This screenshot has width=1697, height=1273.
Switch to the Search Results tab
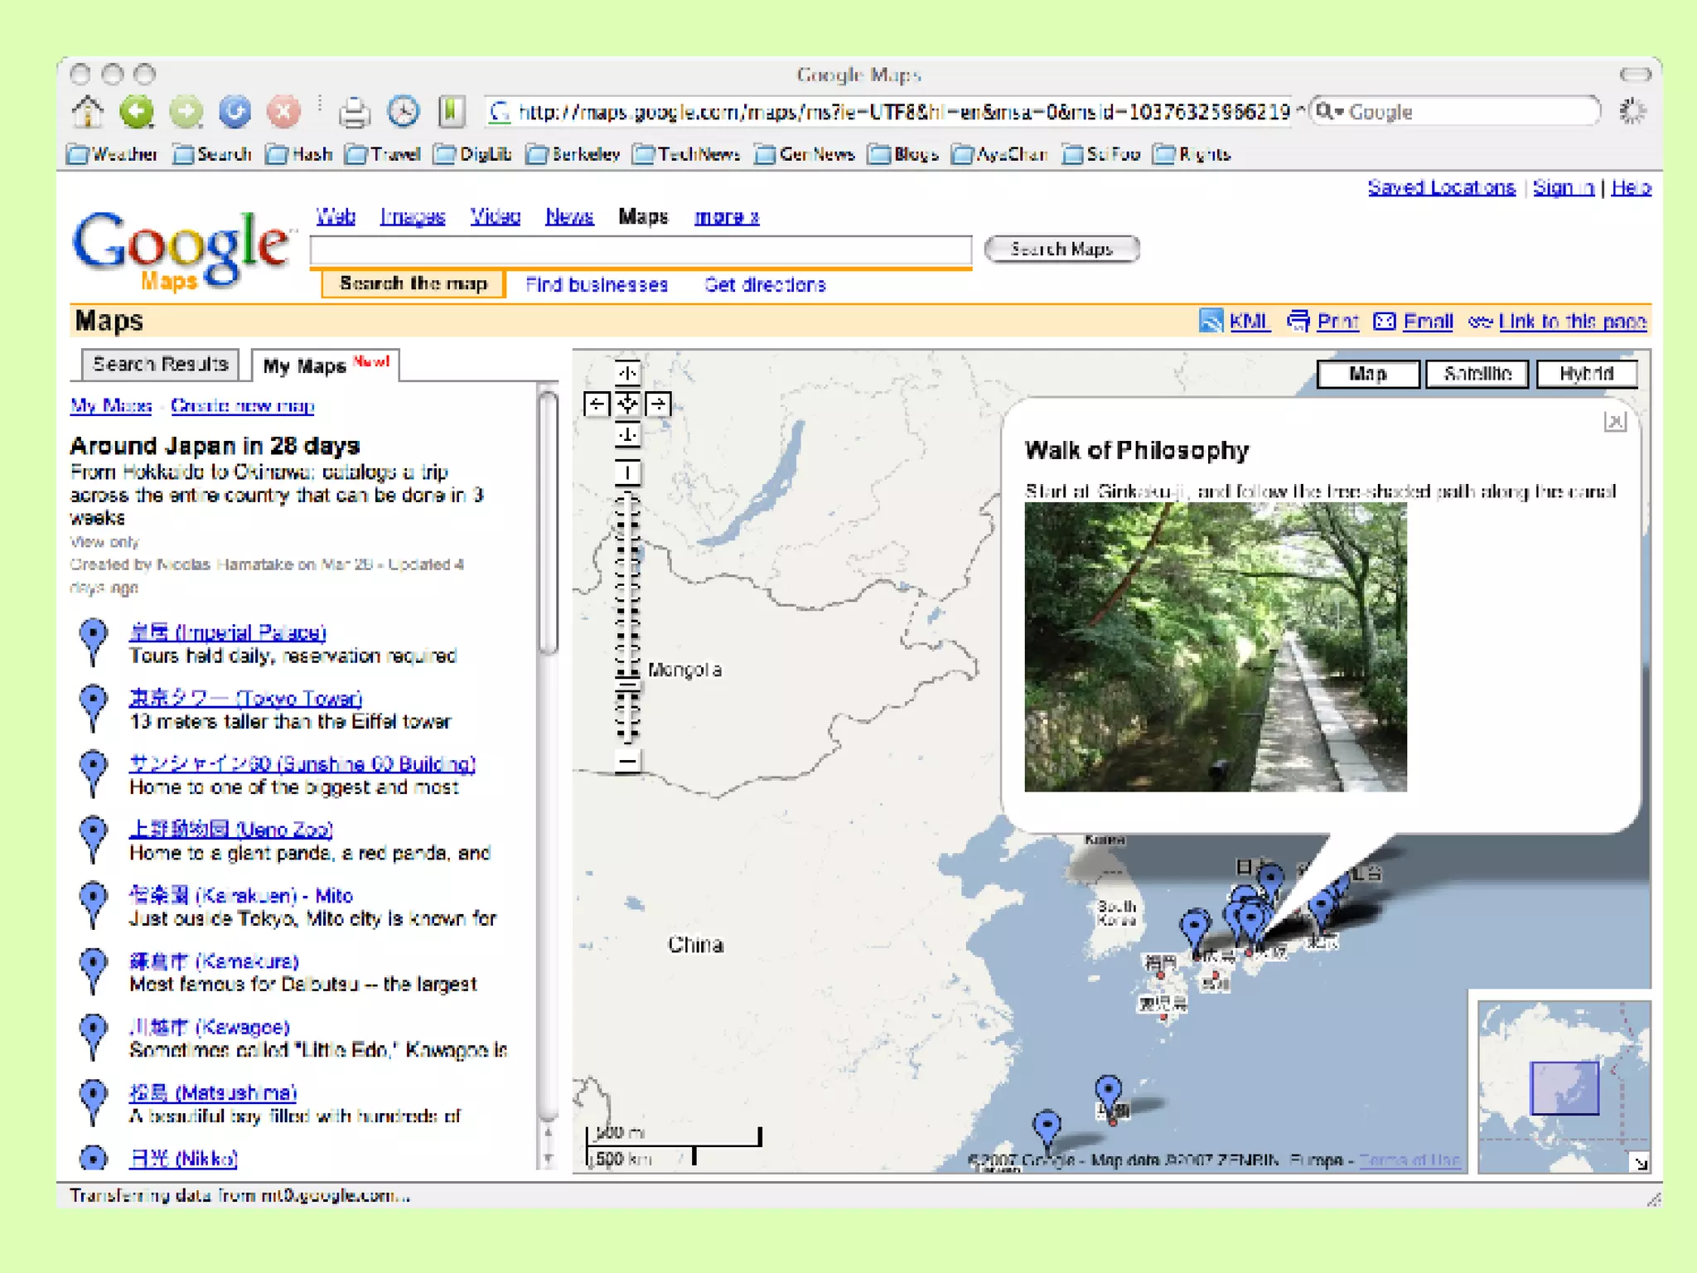(160, 365)
